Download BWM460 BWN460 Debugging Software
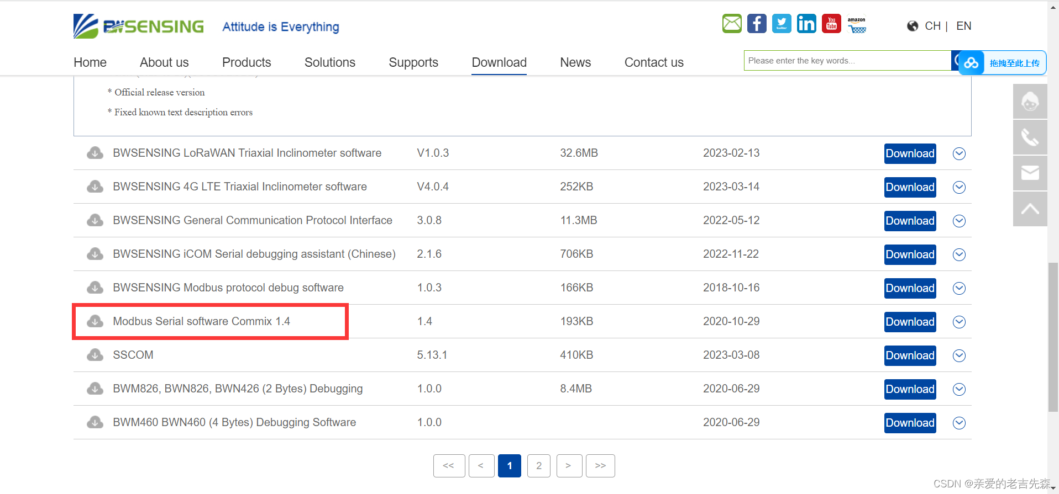1059x494 pixels. pos(910,423)
